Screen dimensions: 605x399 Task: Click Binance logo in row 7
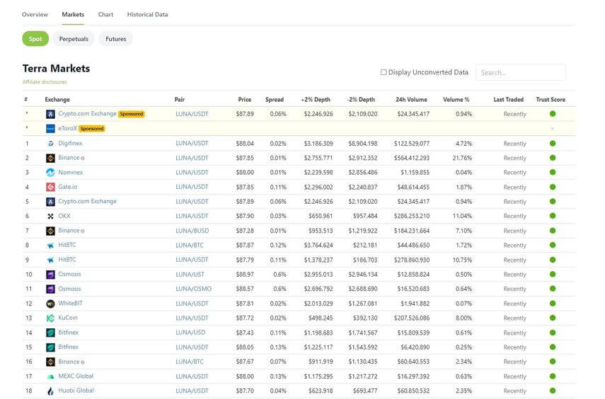[50, 231]
